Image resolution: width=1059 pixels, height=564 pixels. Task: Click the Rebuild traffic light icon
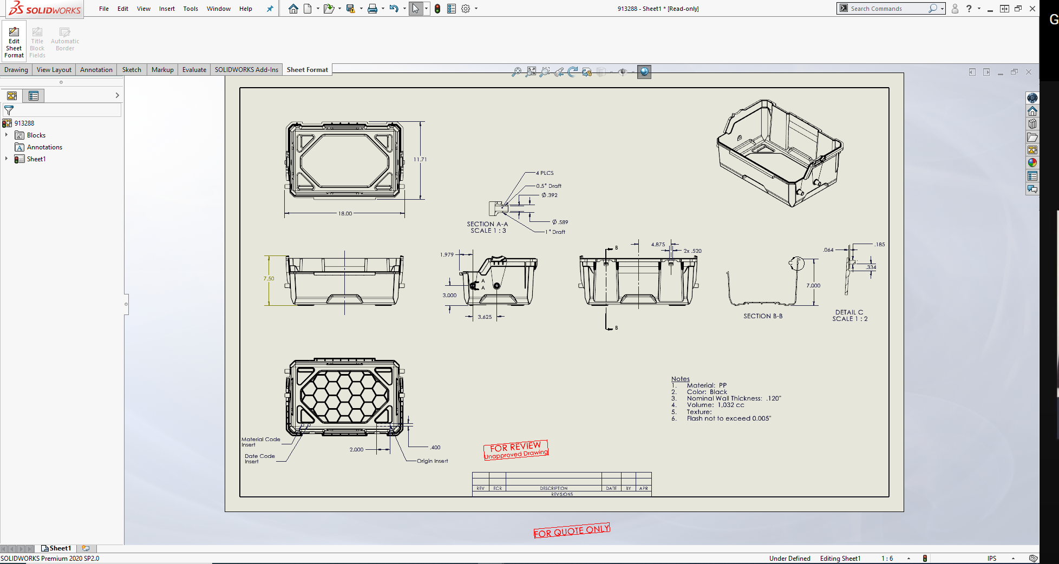pos(437,9)
